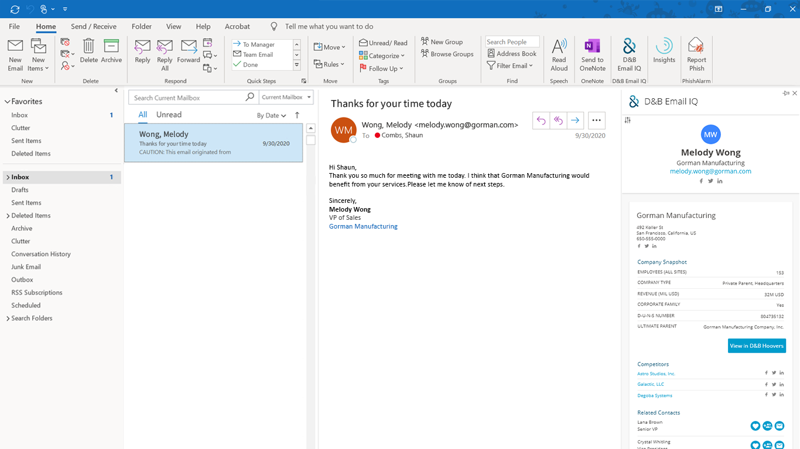
Task: Reverse sort order arrow in message list
Action: click(x=297, y=115)
